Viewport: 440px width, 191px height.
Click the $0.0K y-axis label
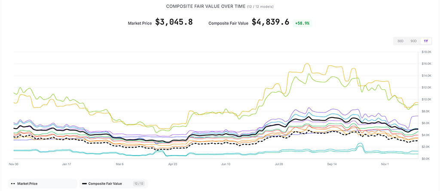point(426,159)
